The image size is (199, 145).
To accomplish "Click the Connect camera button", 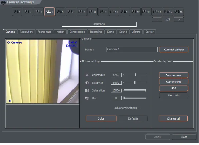I will [174, 50].
